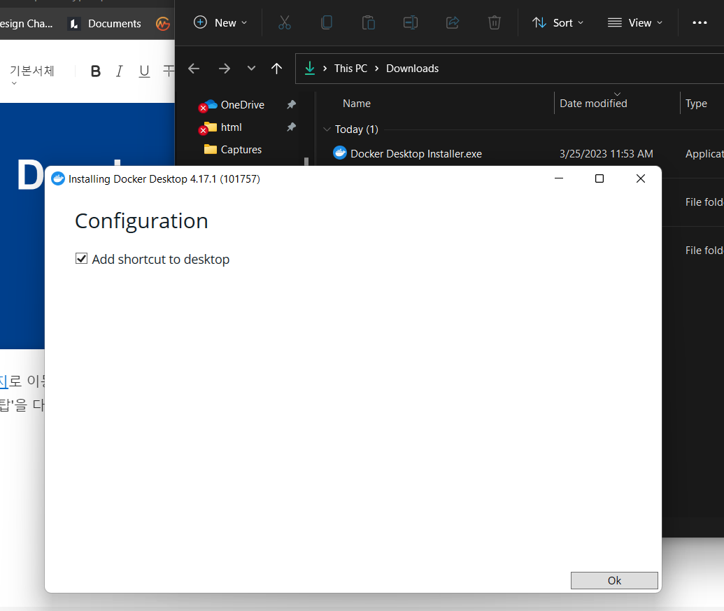Click the Ok button in Docker installer
724x611 pixels.
coord(613,580)
